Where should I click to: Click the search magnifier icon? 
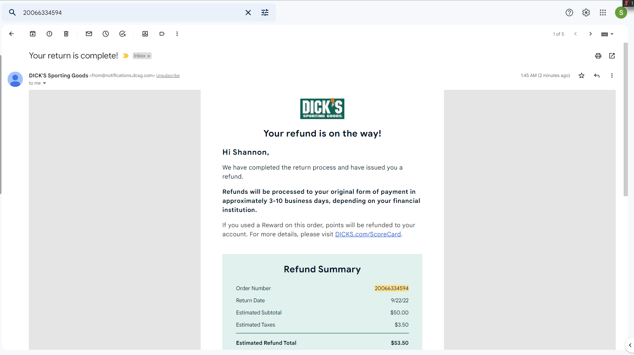[13, 13]
